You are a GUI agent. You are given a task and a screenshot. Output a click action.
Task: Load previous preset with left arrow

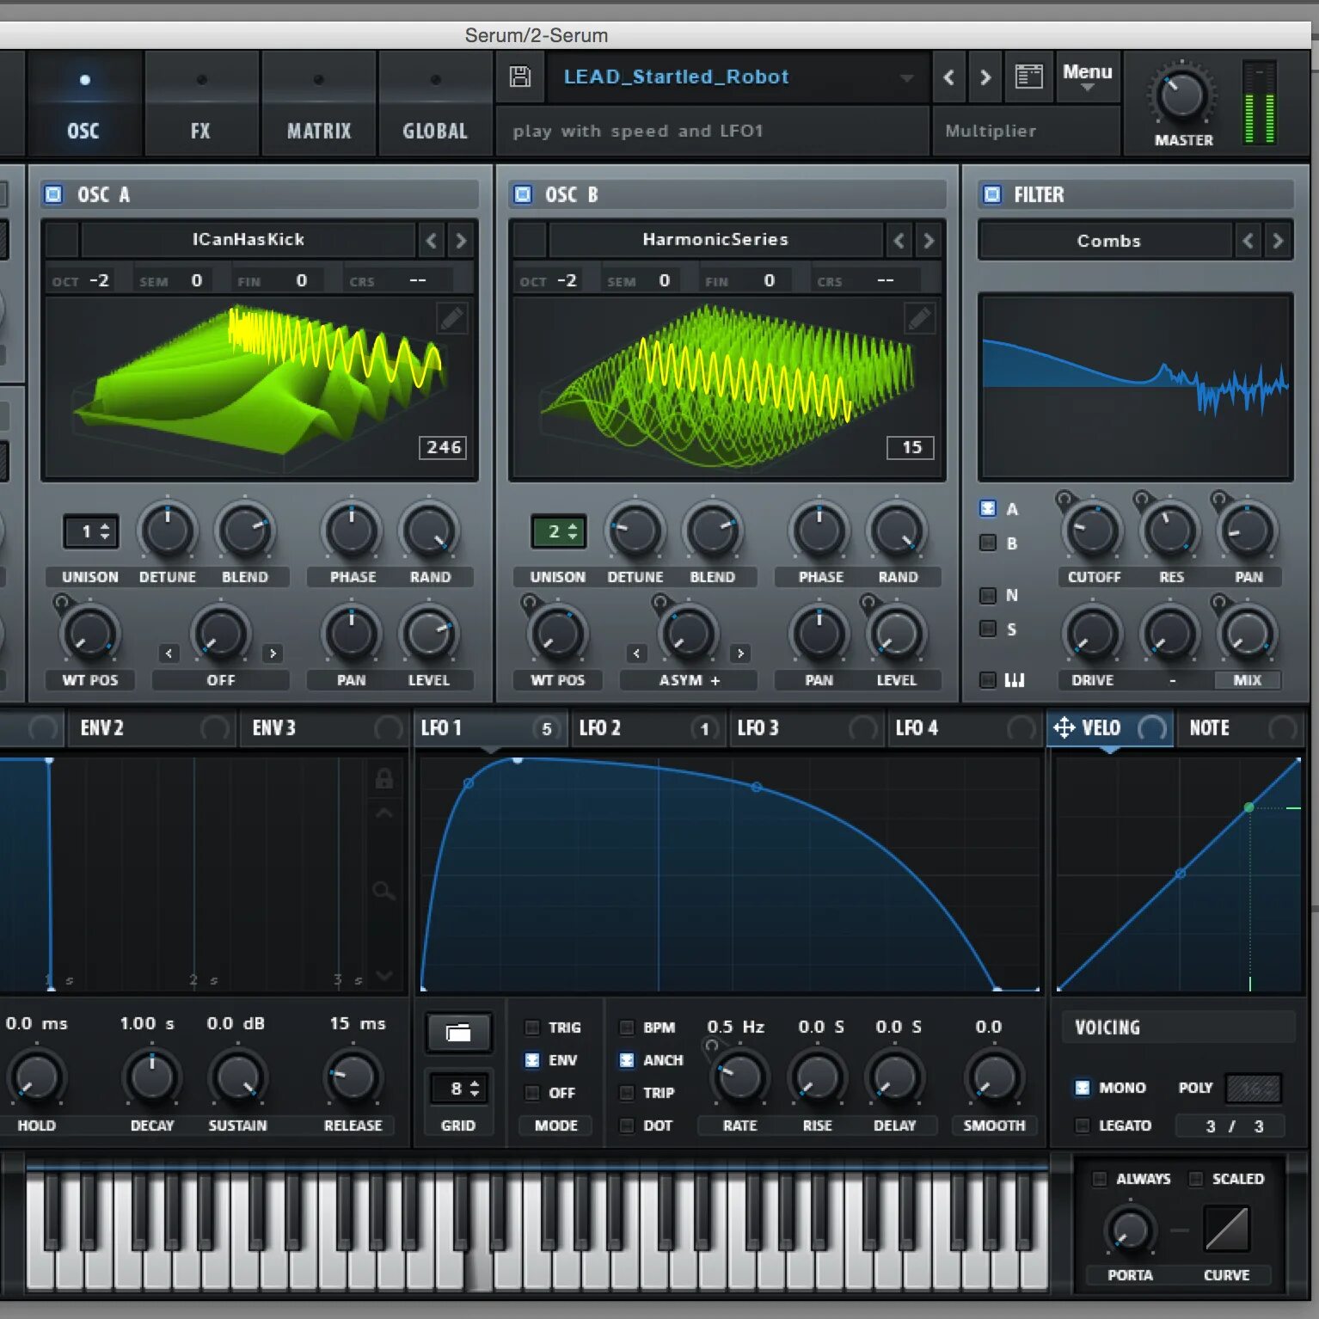pos(948,77)
